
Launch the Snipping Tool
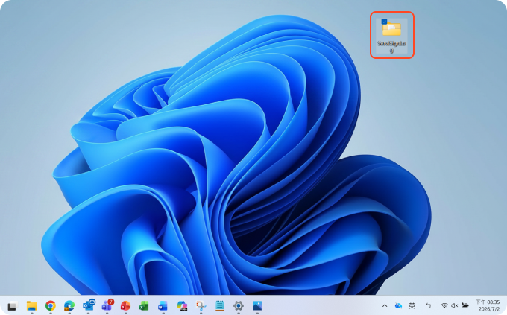coord(201,305)
